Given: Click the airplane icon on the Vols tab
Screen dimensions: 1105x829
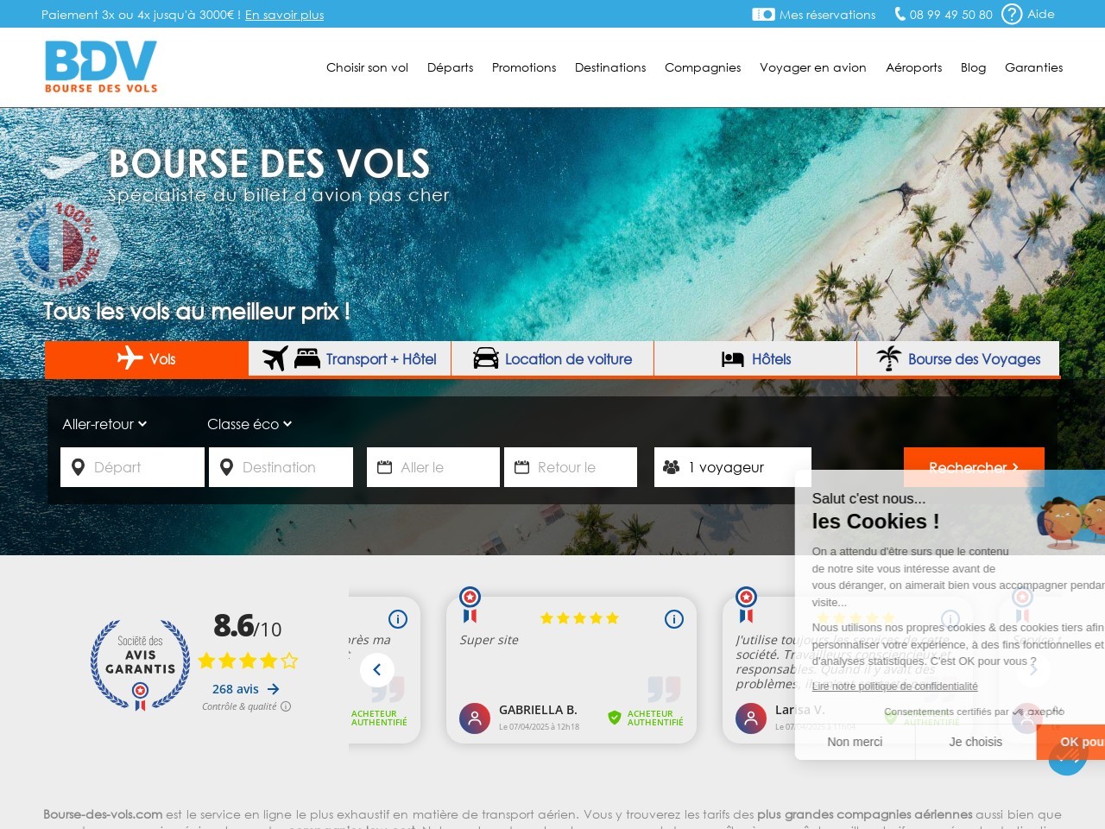Looking at the screenshot, I should 130,358.
